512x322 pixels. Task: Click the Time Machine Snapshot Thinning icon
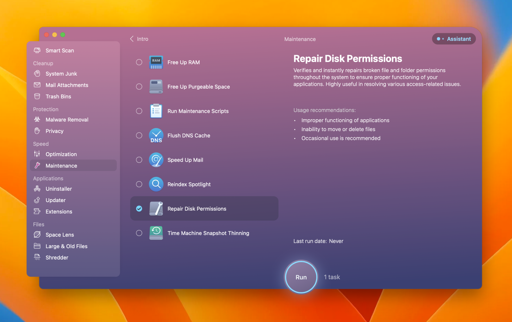click(156, 233)
